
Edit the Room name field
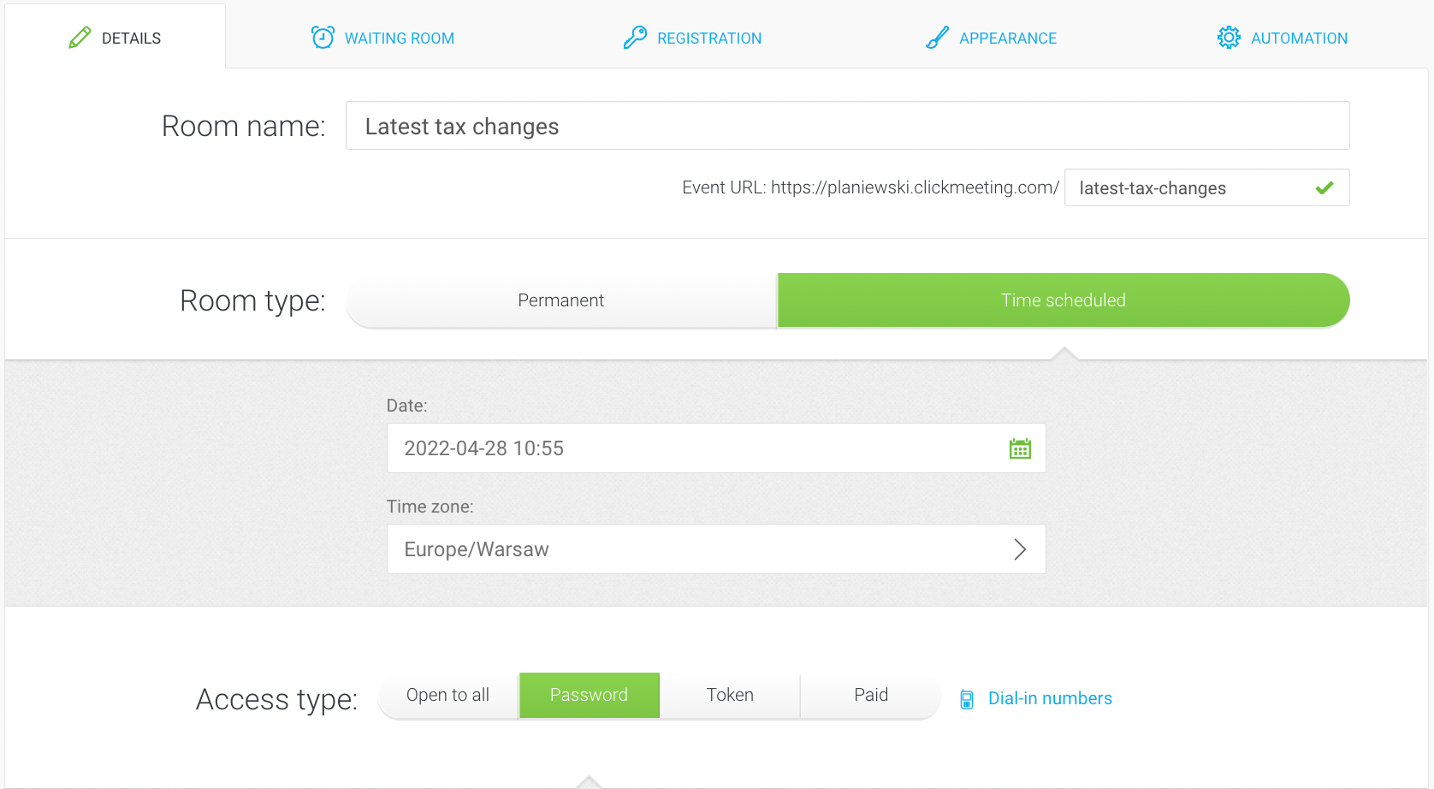[x=847, y=126]
